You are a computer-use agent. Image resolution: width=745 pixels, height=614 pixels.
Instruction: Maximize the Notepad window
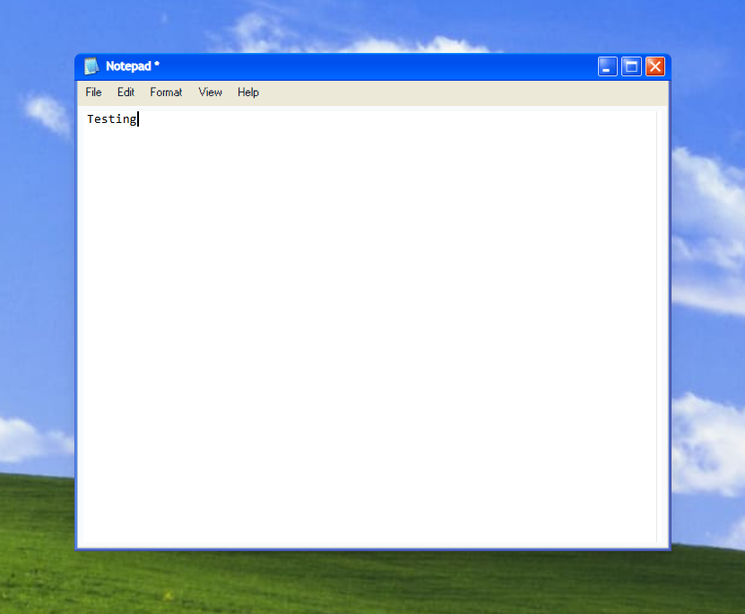(x=630, y=66)
